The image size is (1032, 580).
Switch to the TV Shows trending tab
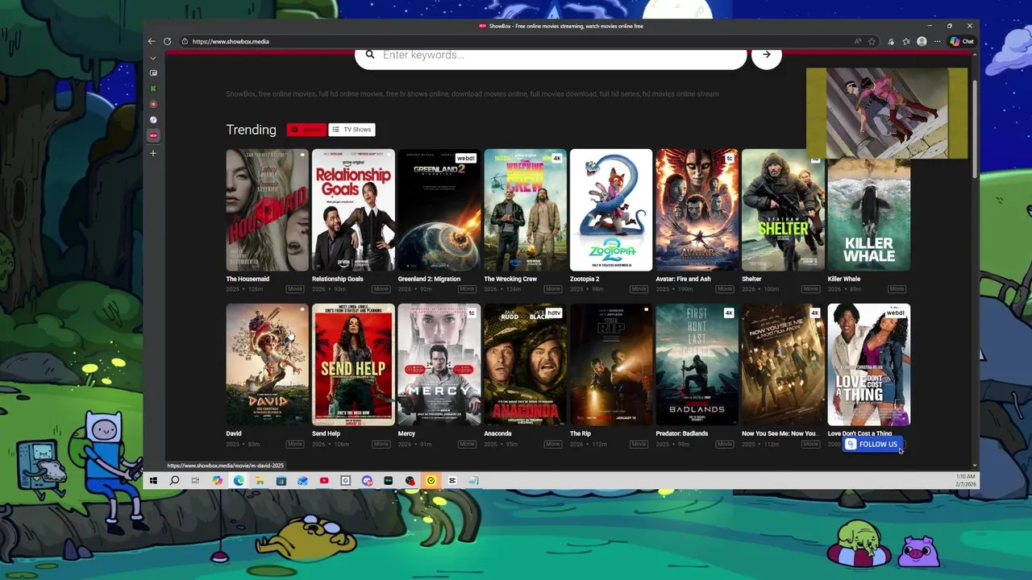coord(352,130)
